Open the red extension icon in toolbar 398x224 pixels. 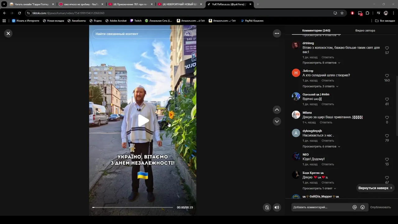352,13
